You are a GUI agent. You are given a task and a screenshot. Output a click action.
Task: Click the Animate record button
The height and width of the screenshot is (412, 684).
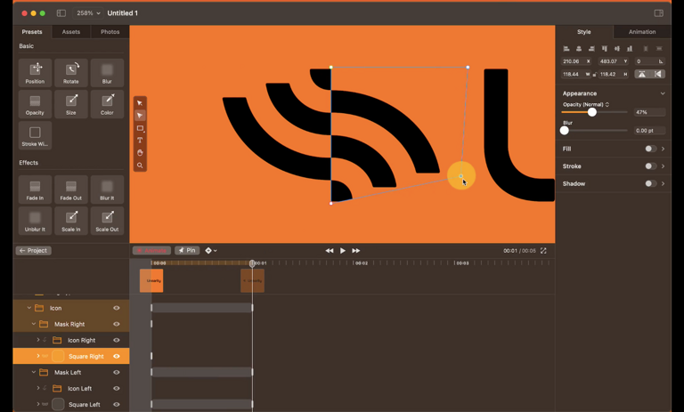click(151, 251)
